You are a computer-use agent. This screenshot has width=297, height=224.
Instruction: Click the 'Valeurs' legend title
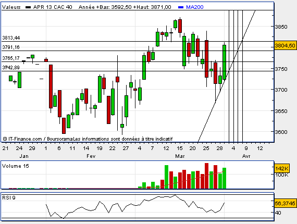click(11, 7)
